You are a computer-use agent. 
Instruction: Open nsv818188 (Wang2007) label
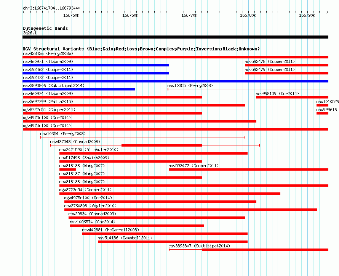(82, 182)
